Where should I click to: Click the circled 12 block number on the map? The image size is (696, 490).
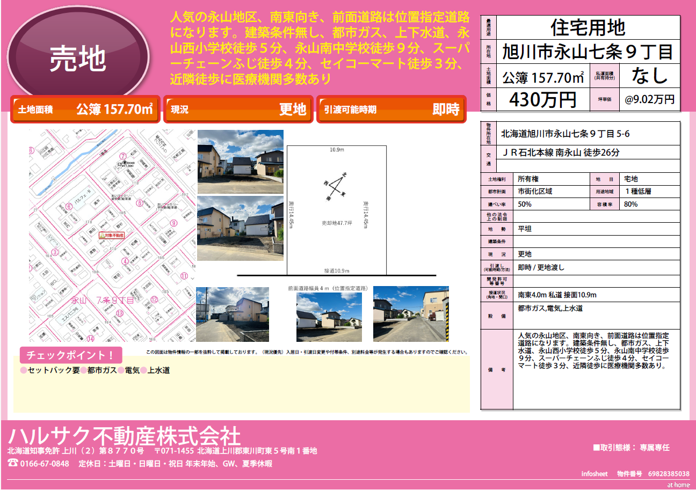click(x=154, y=299)
